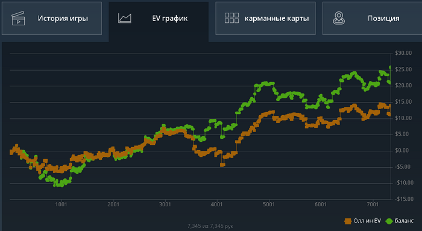Click the 7001 x-axis label
This screenshot has height=231, width=422.
click(373, 204)
